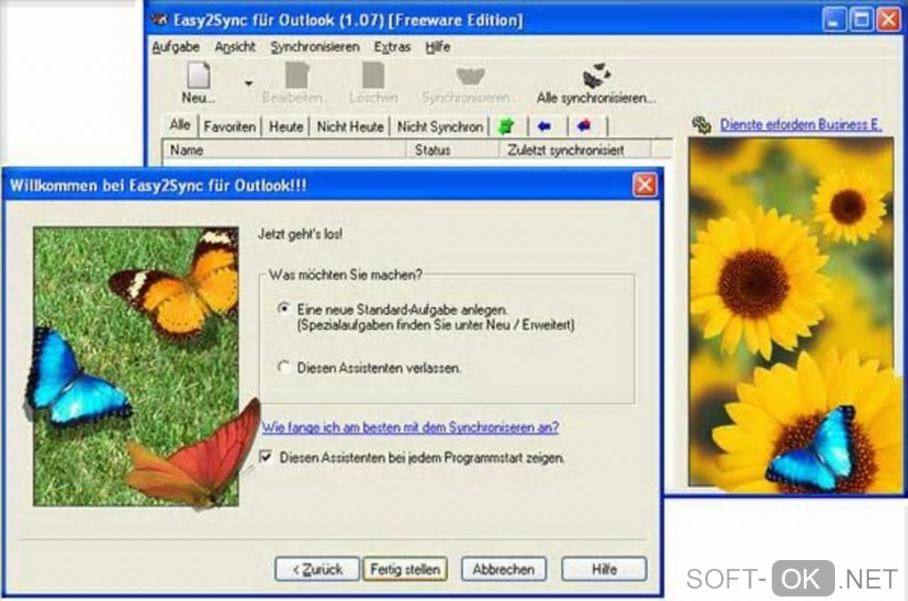Image resolution: width=908 pixels, height=601 pixels.
Task: Click the Synchronisieren toolbar icon
Action: click(470, 77)
